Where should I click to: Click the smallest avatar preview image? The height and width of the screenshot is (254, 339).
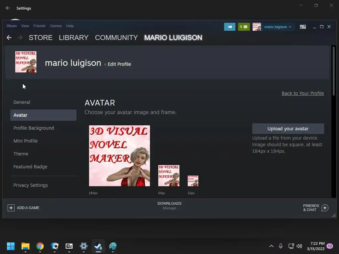[x=193, y=181]
